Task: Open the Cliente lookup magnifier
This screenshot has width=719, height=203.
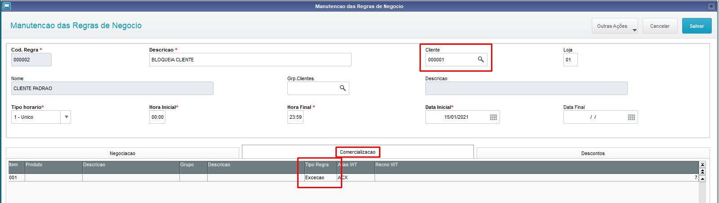Action: point(481,60)
